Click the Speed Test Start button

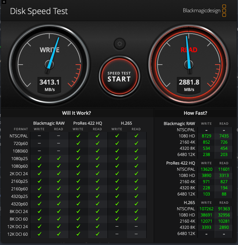(120, 76)
